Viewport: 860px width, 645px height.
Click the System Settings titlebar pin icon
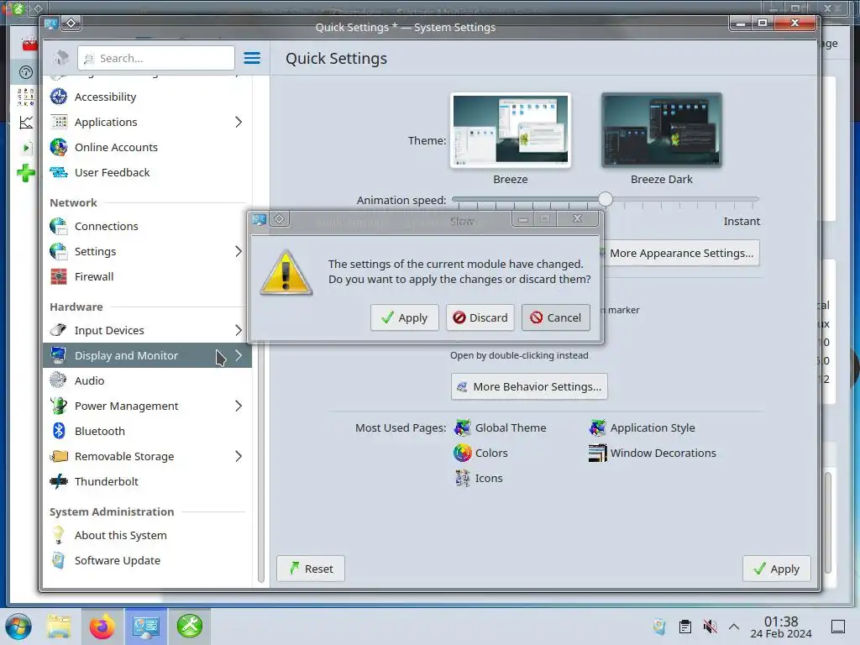coord(71,23)
